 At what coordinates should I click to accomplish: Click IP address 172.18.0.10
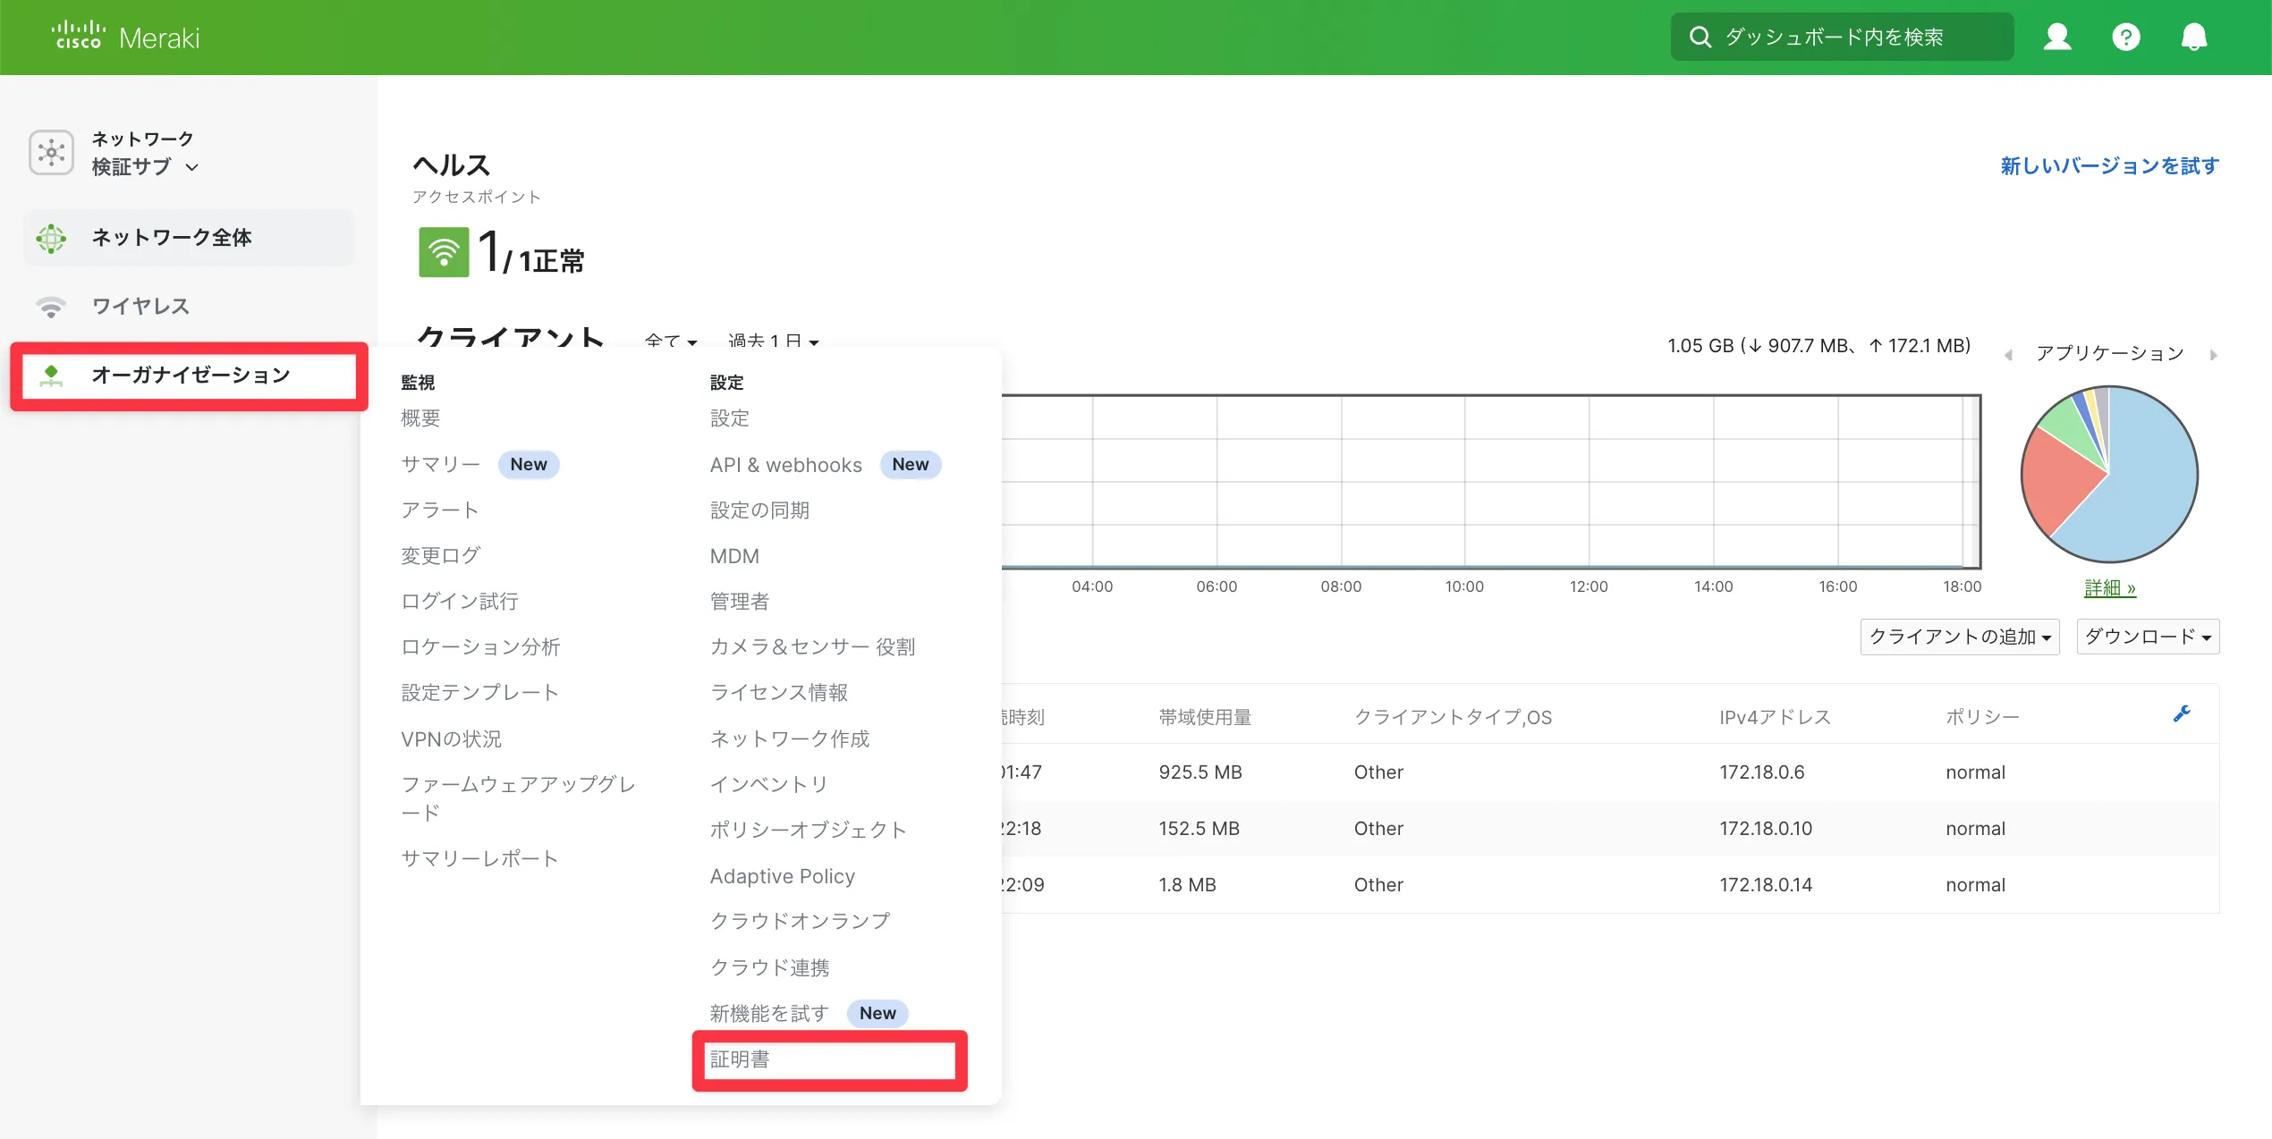(x=1766, y=829)
